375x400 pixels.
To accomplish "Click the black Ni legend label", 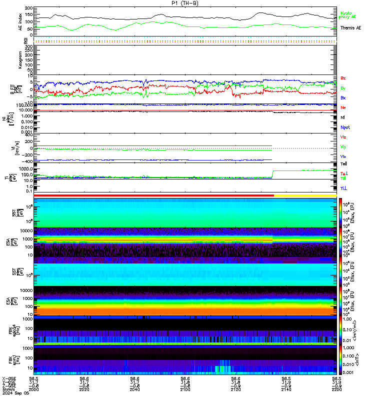I will (x=342, y=117).
